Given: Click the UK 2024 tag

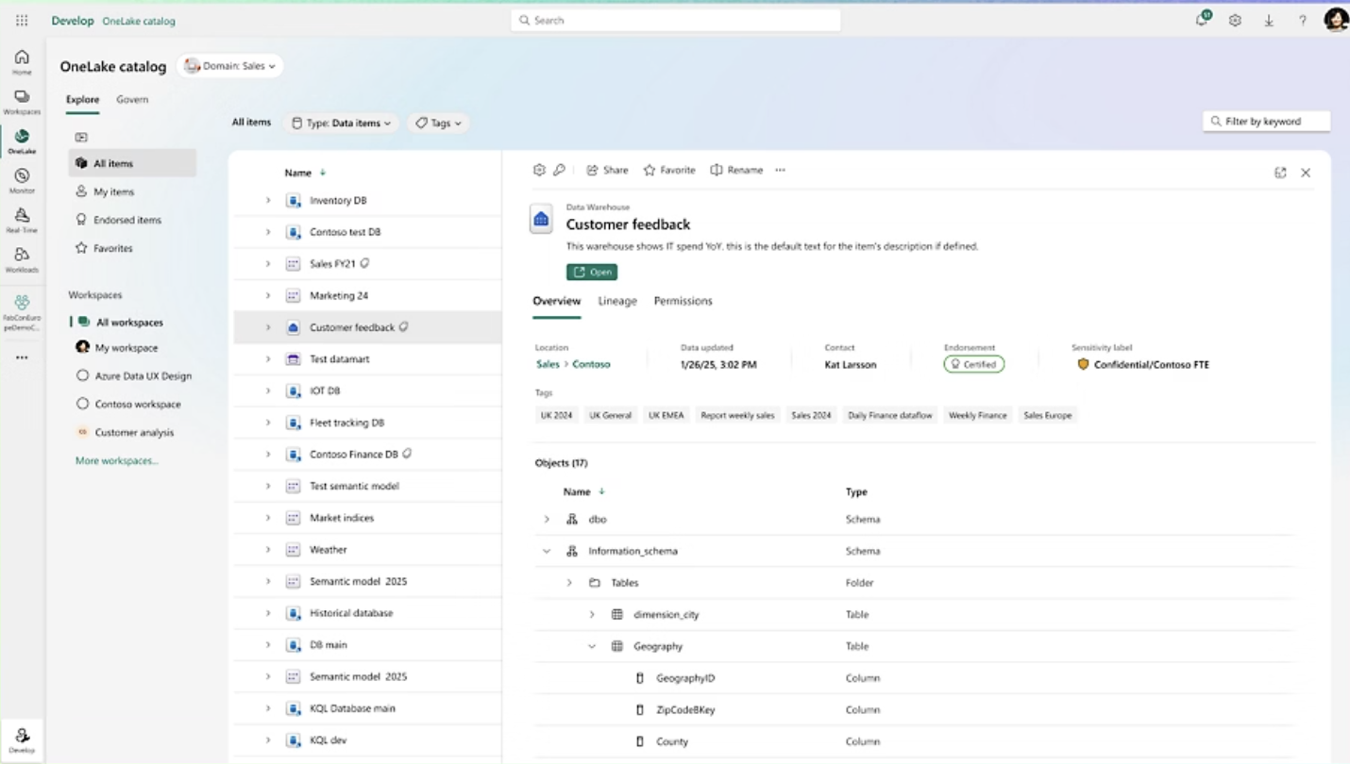Looking at the screenshot, I should pos(557,415).
